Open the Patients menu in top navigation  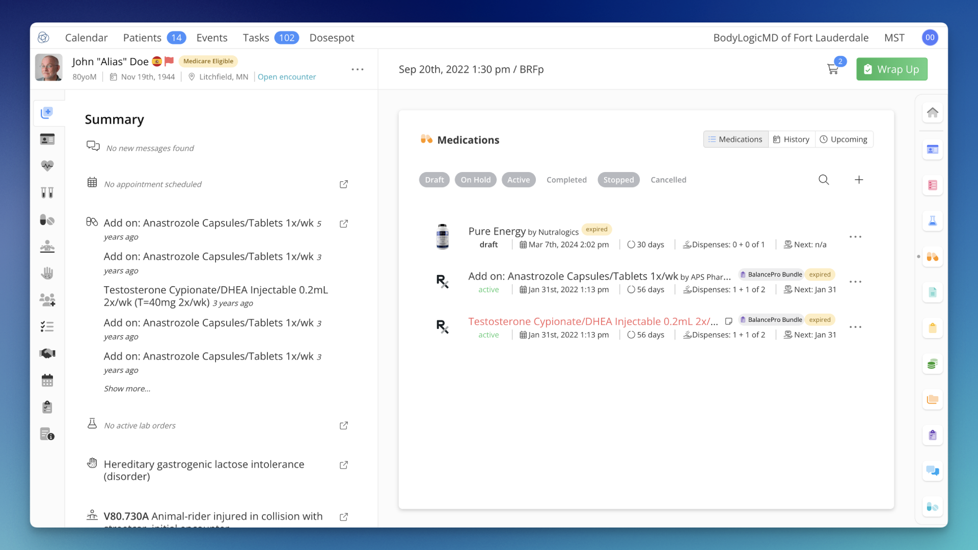[x=142, y=37]
